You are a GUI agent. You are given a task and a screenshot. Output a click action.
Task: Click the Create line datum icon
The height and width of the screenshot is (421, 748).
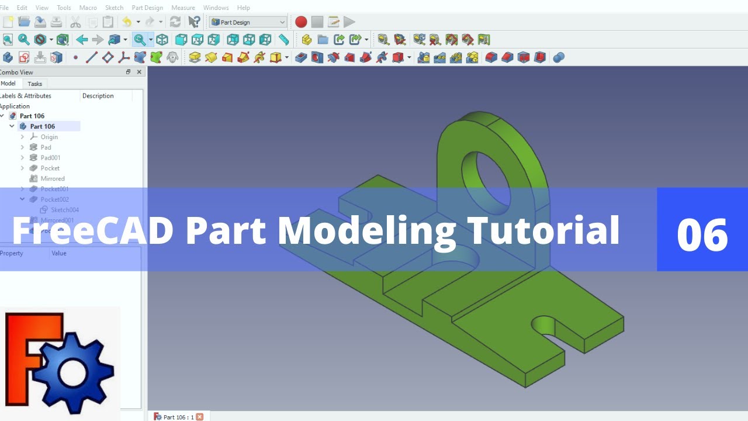point(92,57)
